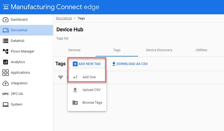Click the Flows Manager tree icon
The height and width of the screenshot is (131, 224).
6,51
